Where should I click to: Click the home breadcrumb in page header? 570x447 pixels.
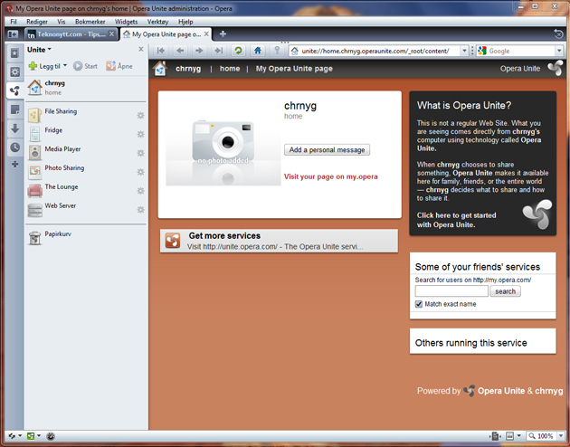(x=230, y=69)
